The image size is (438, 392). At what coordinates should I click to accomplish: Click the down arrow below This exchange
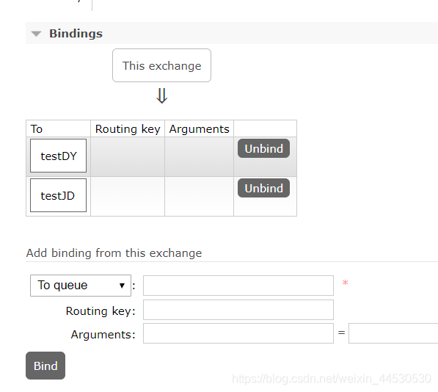coord(161,96)
